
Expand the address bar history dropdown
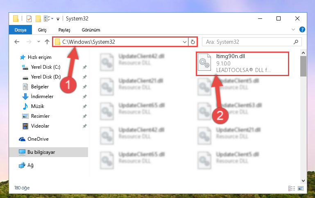(x=184, y=42)
